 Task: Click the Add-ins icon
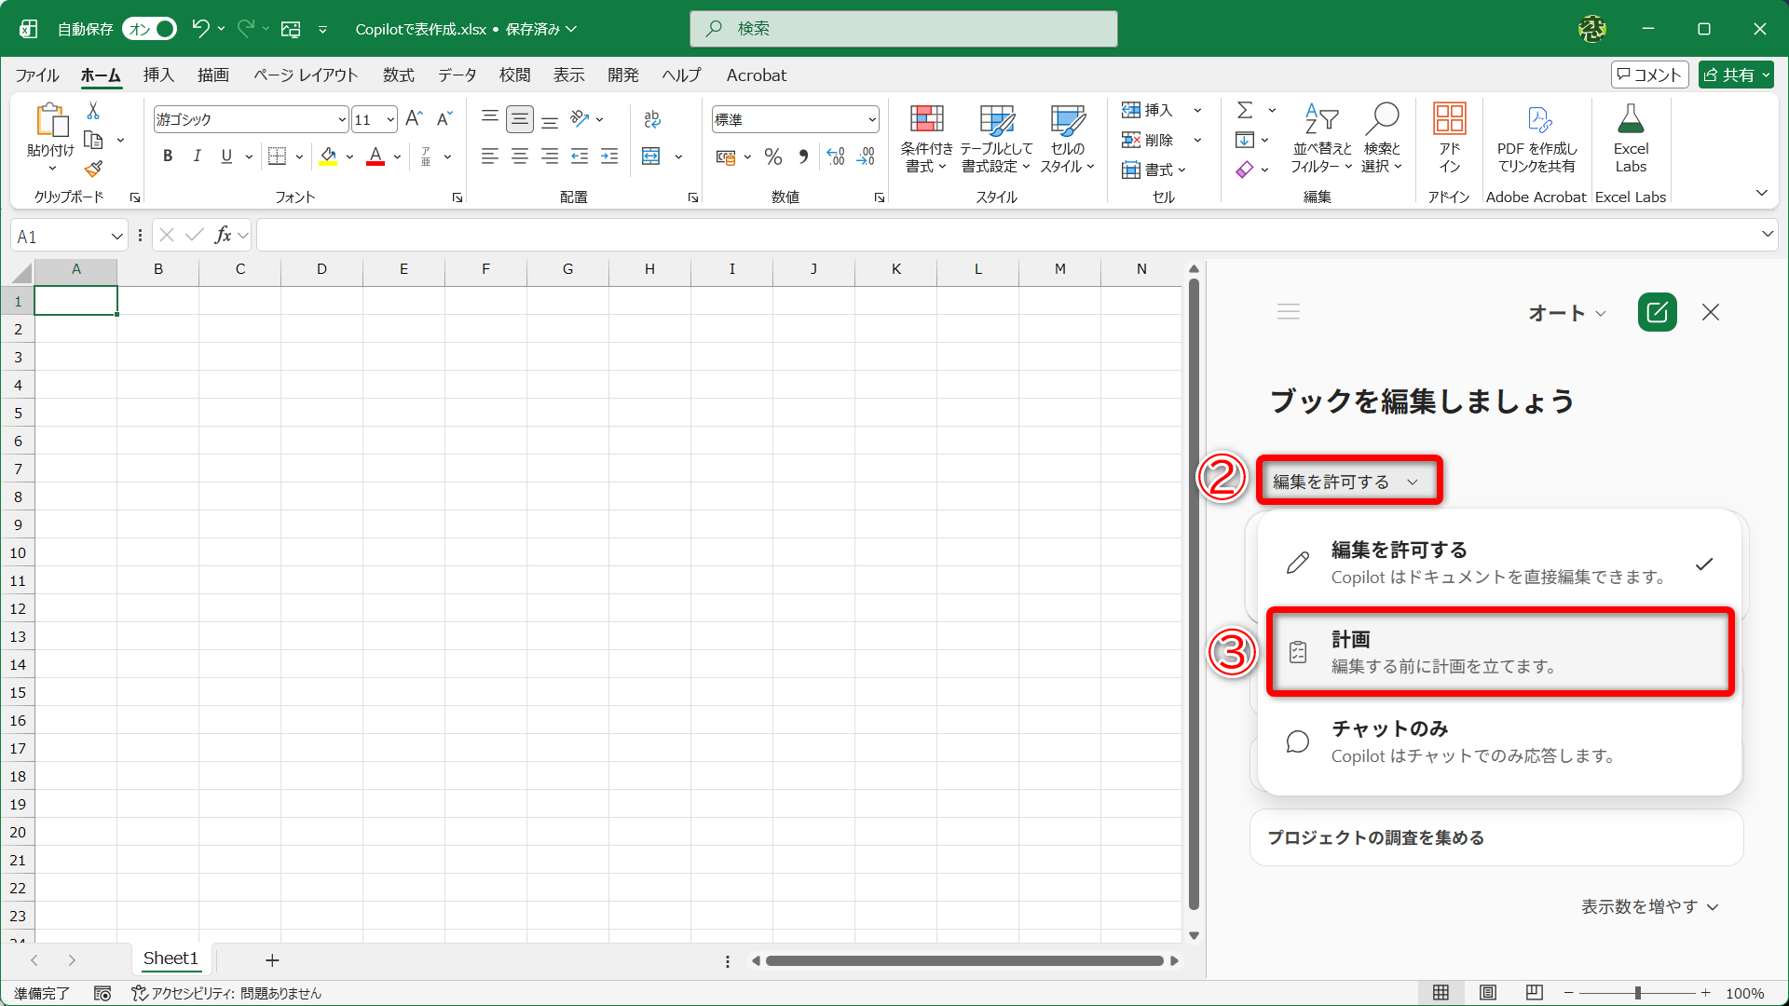[1449, 119]
